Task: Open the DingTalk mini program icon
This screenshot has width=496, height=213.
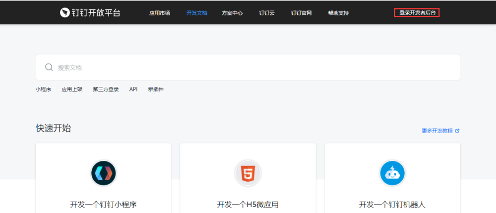Action: pyautogui.click(x=103, y=173)
